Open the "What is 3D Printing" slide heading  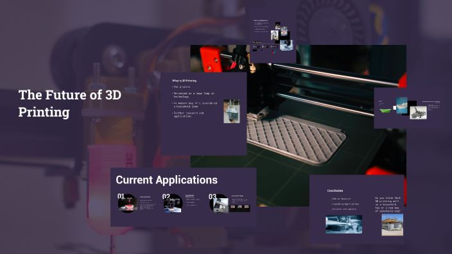184,81
